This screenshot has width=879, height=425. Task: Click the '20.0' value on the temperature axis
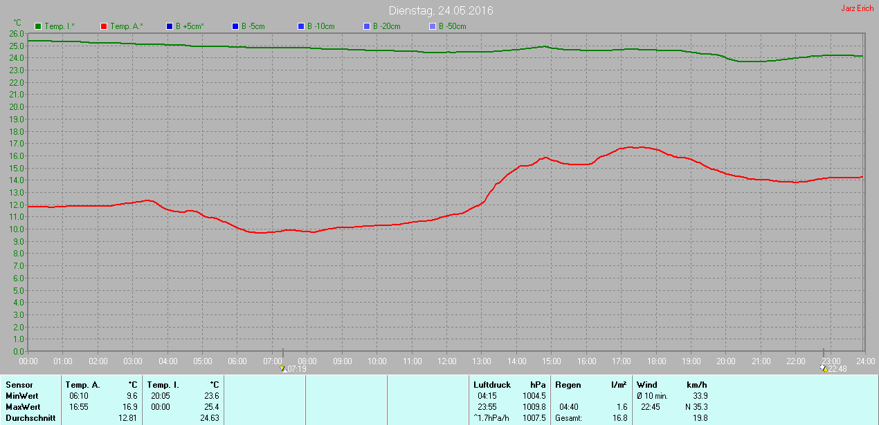17,106
